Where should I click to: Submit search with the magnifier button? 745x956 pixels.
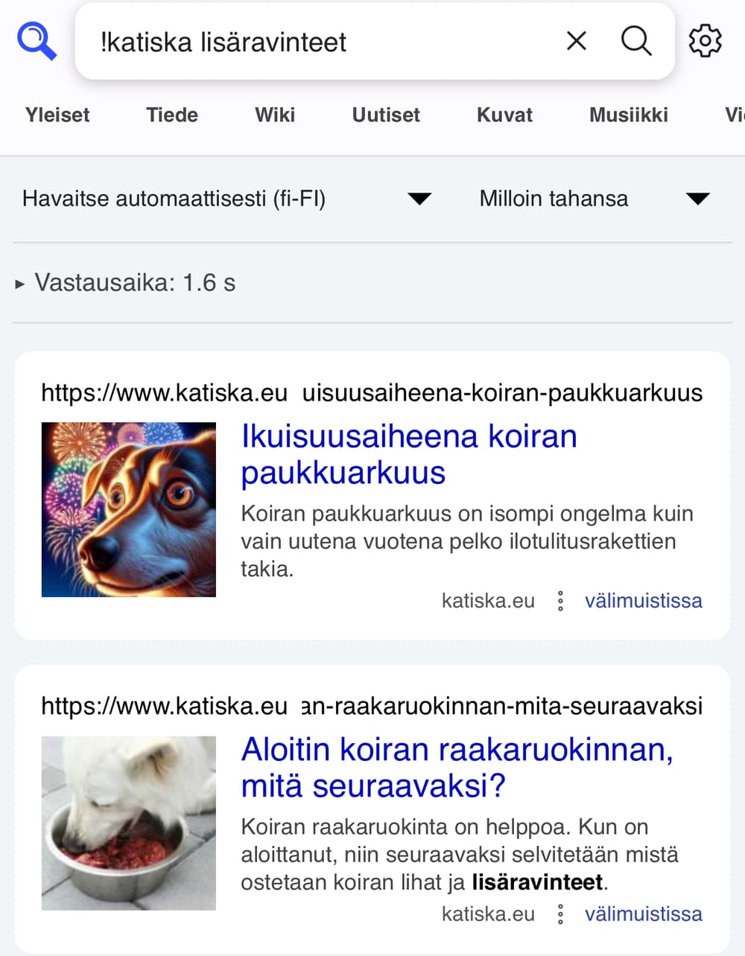pos(636,41)
